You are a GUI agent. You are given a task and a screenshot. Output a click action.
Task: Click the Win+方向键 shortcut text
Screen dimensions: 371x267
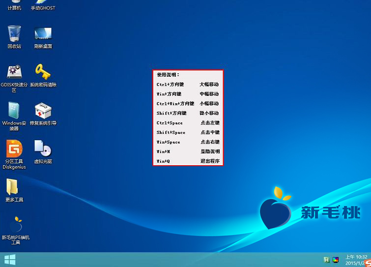(169, 94)
